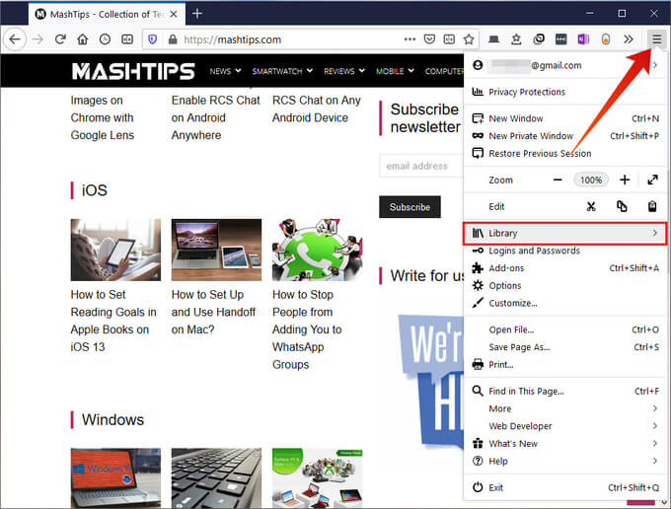Open the gmail.com account entry
Screen dimensions: 671x509
564,65
